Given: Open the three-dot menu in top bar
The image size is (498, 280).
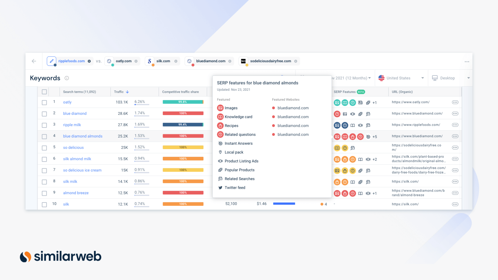Looking at the screenshot, I should click(467, 62).
